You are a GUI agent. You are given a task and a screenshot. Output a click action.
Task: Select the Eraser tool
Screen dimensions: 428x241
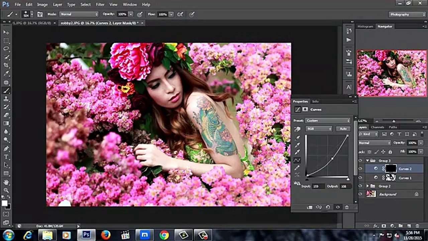[6, 115]
